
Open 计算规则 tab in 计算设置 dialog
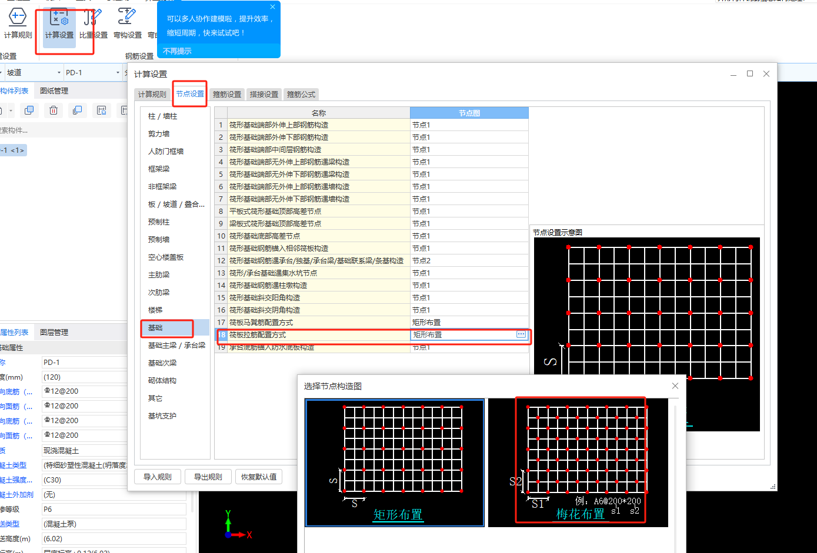pos(152,94)
